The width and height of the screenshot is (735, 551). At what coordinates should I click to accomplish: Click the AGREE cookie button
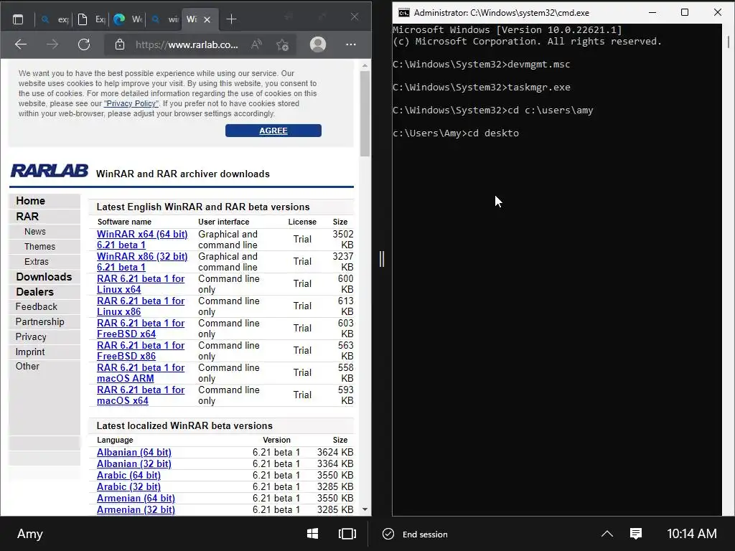click(273, 131)
